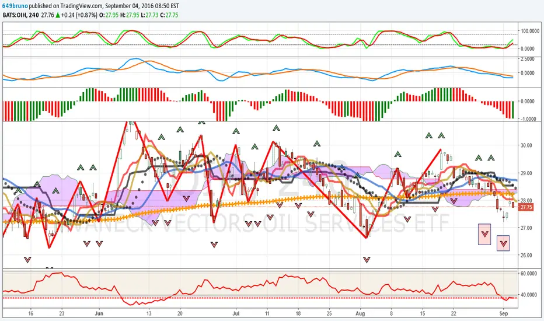Select the last price value 27.76
544x321 pixels.
[x=47, y=15]
